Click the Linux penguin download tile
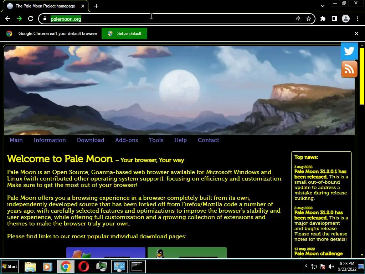Image resolution: width=365 pixels, height=274 pixels. point(187,253)
